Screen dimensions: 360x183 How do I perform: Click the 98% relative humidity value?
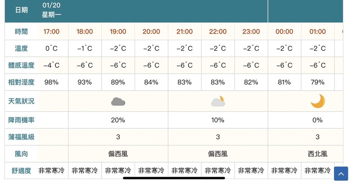[x=51, y=82]
